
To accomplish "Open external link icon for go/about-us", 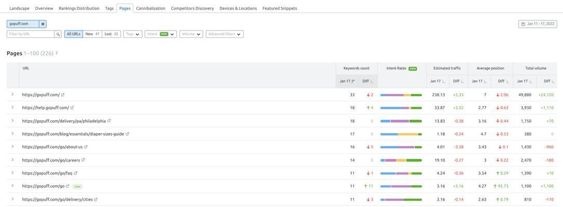I will coord(86,147).
